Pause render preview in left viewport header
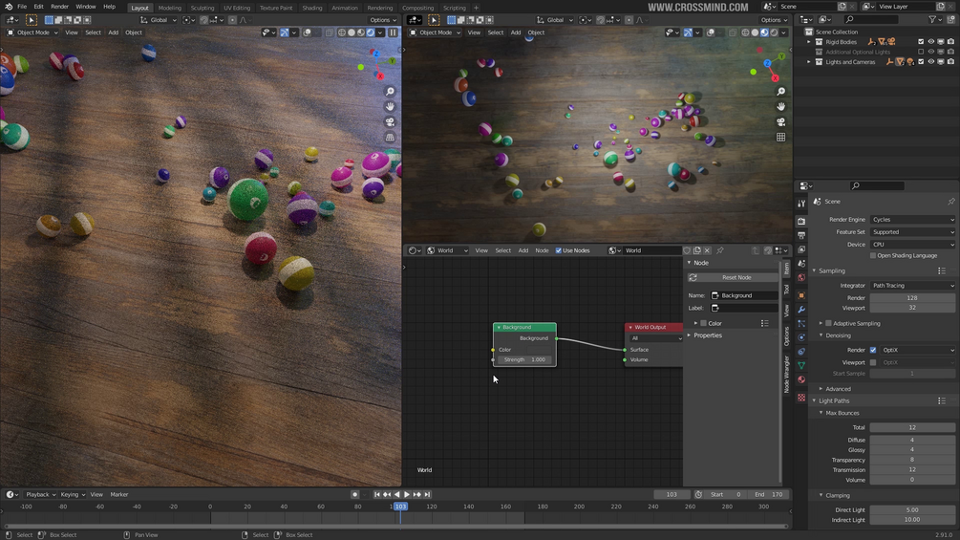Viewport: 960px width, 540px height. 393,32
